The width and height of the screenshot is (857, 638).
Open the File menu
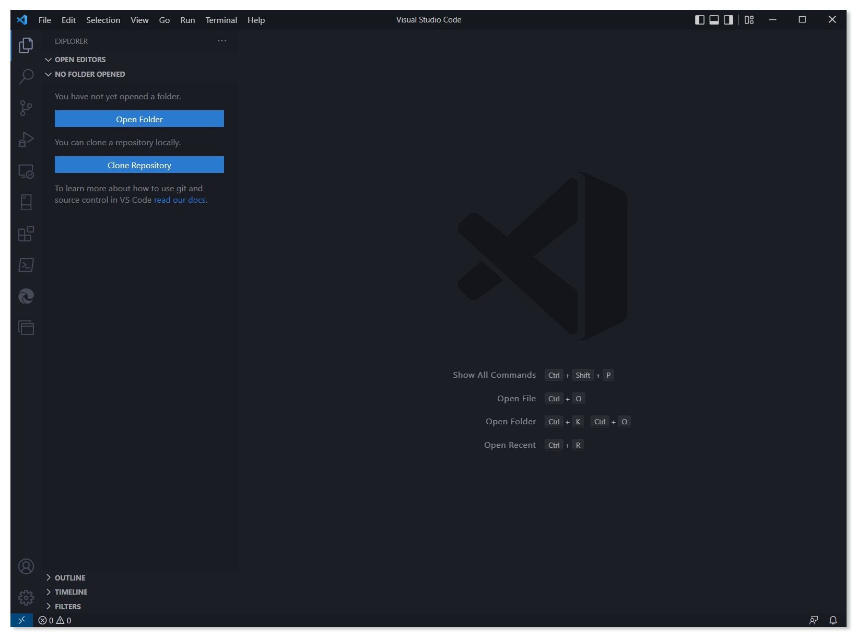pos(45,20)
